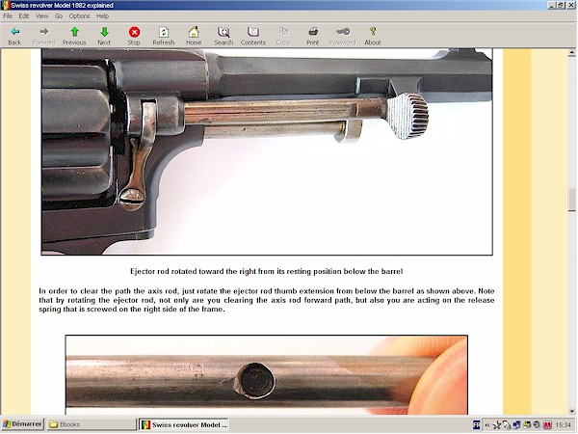Open the About dialog

click(x=372, y=37)
